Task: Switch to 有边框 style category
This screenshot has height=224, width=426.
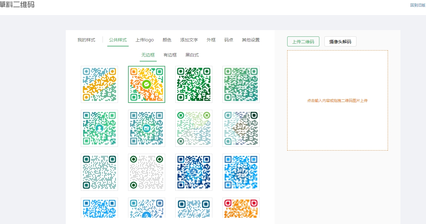Action: click(x=170, y=55)
